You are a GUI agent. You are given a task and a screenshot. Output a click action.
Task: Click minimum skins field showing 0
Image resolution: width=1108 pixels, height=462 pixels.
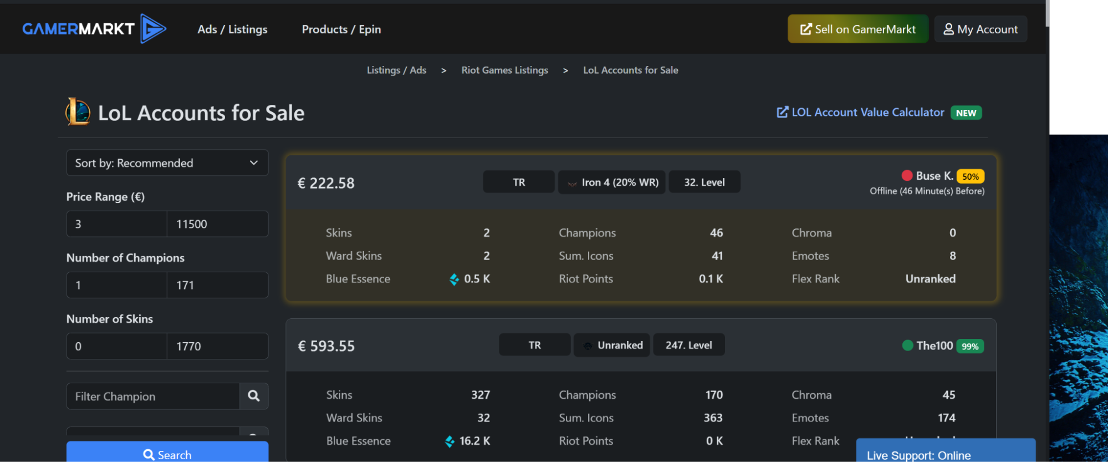click(117, 346)
